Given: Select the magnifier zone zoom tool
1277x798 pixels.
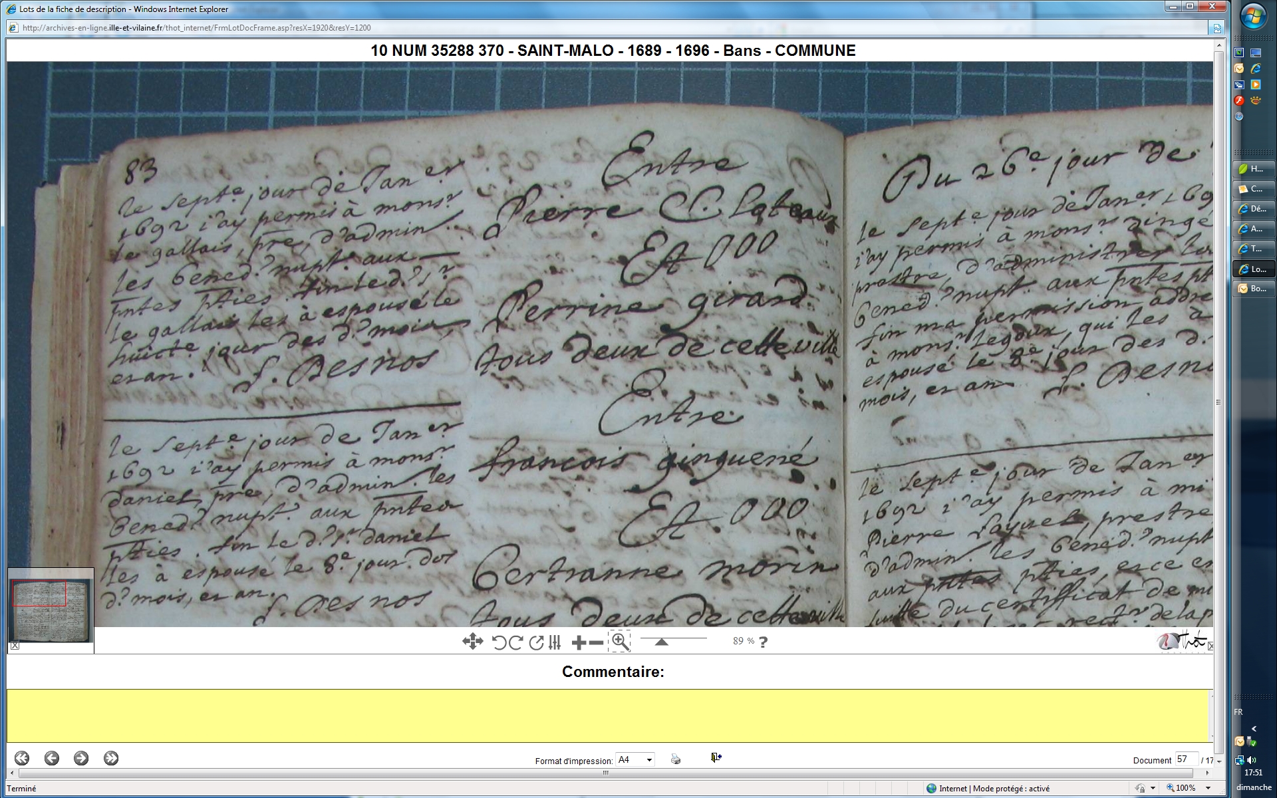Looking at the screenshot, I should pyautogui.click(x=620, y=642).
